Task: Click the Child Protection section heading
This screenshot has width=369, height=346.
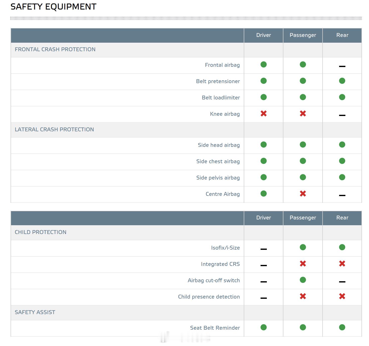Action: (40, 232)
